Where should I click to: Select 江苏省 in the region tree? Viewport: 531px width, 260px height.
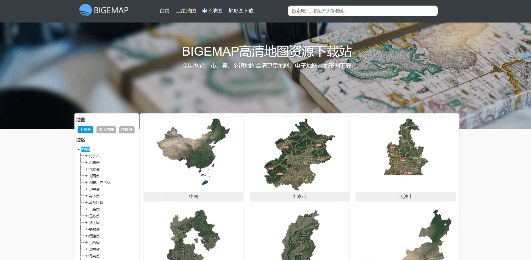(94, 216)
